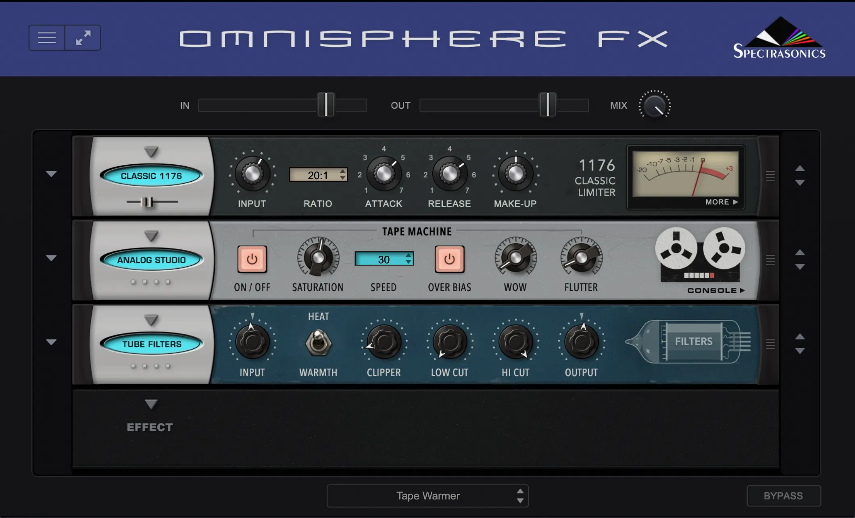
Task: Toggle the Tape Machine ON/OFF power button
Action: coord(252,259)
